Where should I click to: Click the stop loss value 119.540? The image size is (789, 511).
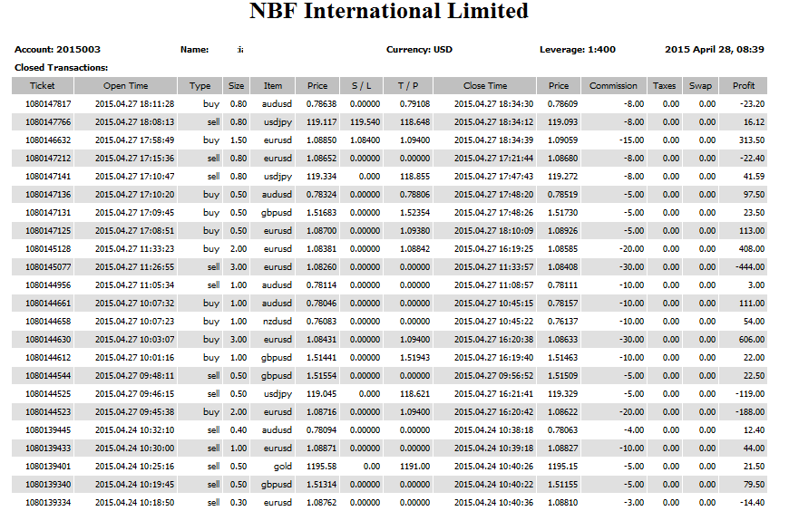tap(365, 121)
